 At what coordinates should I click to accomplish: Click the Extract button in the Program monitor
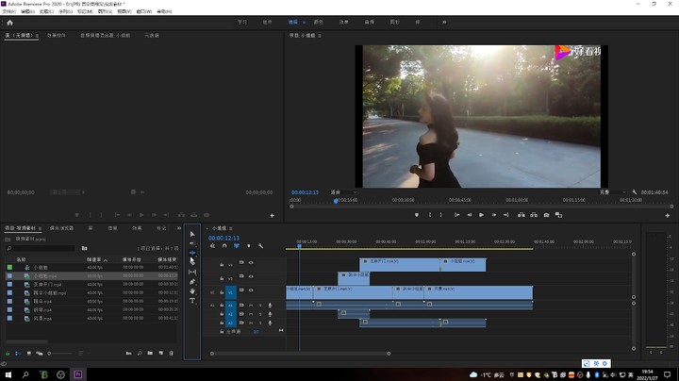coord(534,215)
